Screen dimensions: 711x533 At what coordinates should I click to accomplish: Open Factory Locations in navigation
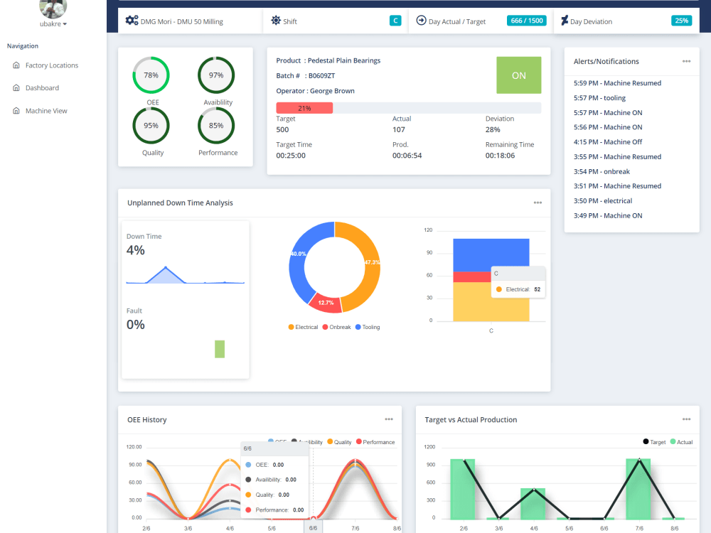pos(52,65)
